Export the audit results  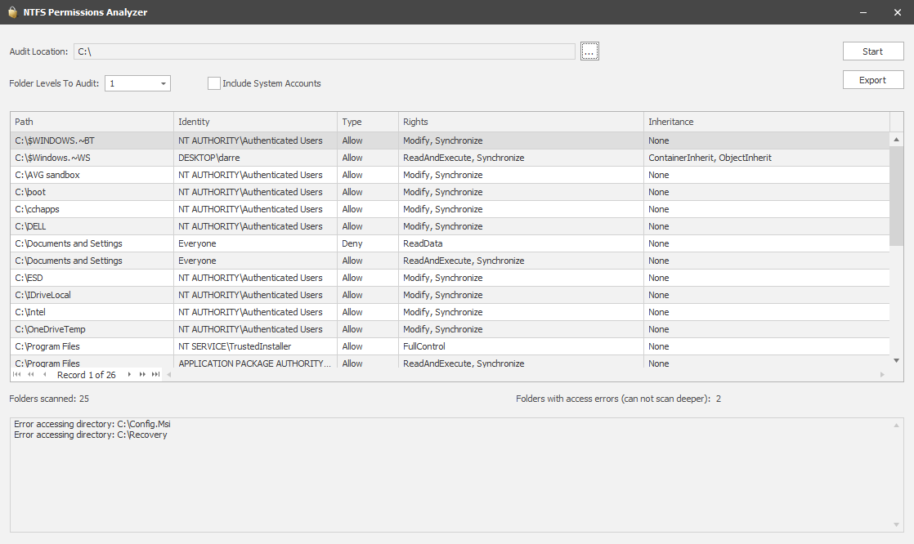[872, 80]
